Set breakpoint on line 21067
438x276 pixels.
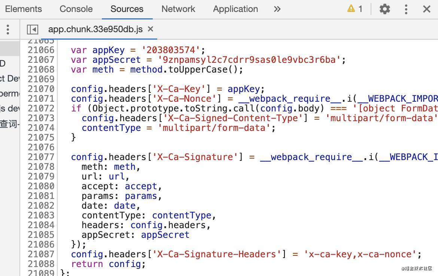point(41,60)
